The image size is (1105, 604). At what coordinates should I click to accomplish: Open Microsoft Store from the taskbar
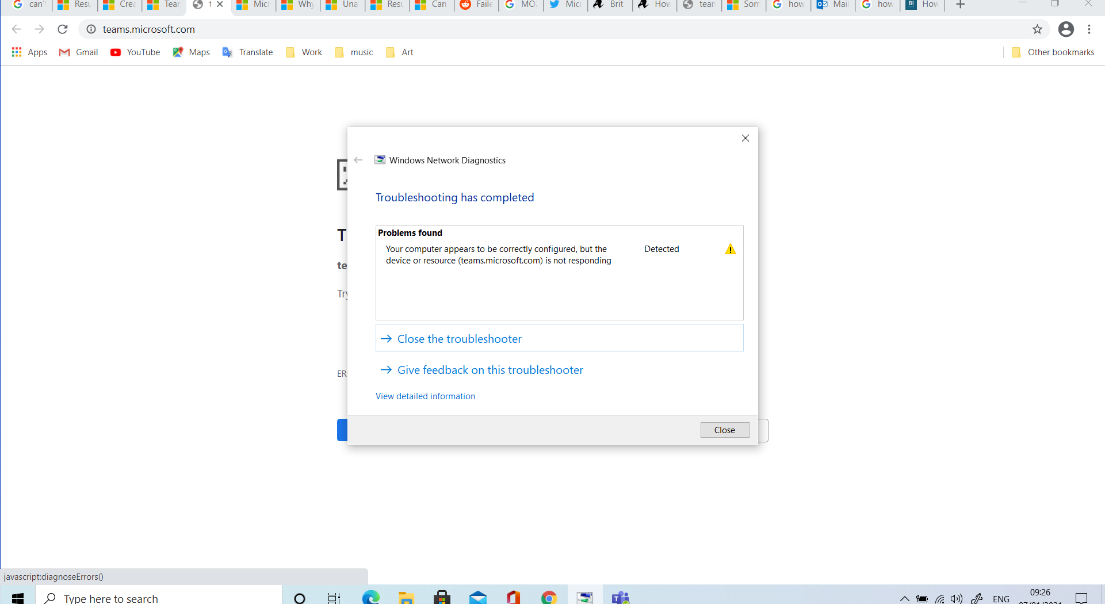[442, 598]
